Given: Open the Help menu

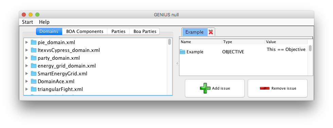Looking at the screenshot, I should click(44, 22).
